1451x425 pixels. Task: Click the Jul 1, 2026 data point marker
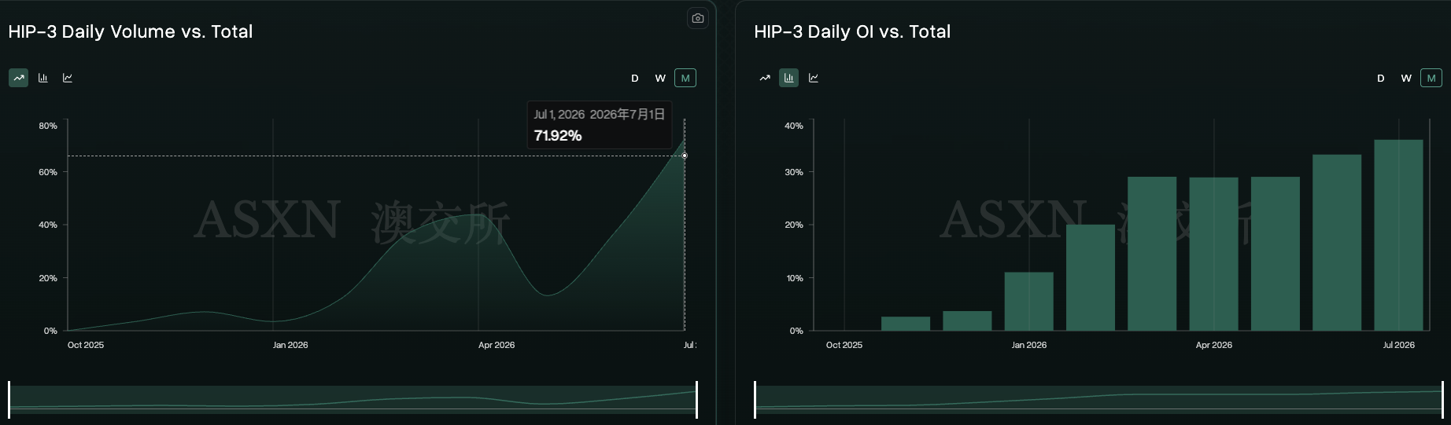685,156
